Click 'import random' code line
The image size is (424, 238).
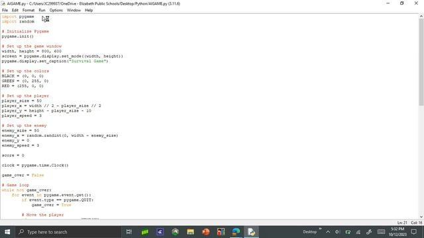pyautogui.click(x=18, y=21)
